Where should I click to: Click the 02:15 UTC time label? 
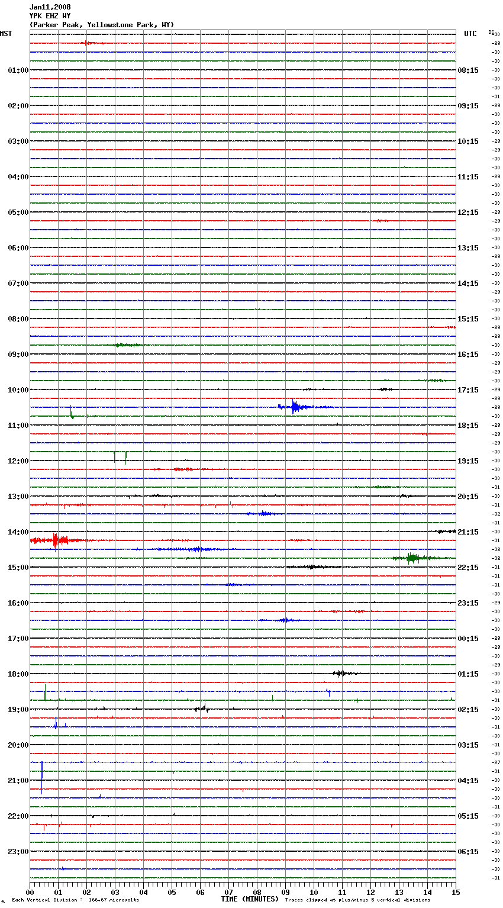pos(468,710)
